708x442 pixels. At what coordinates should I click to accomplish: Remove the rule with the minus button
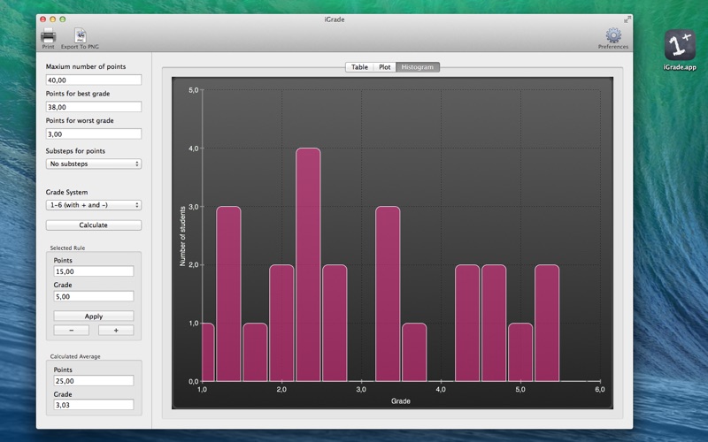coord(72,330)
